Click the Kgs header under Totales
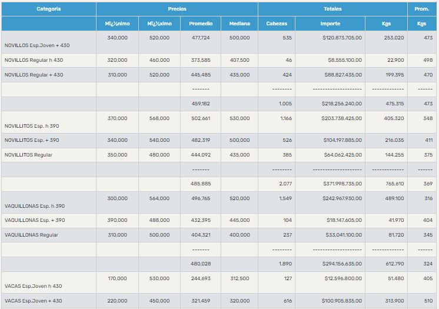439x309 pixels. click(387, 24)
